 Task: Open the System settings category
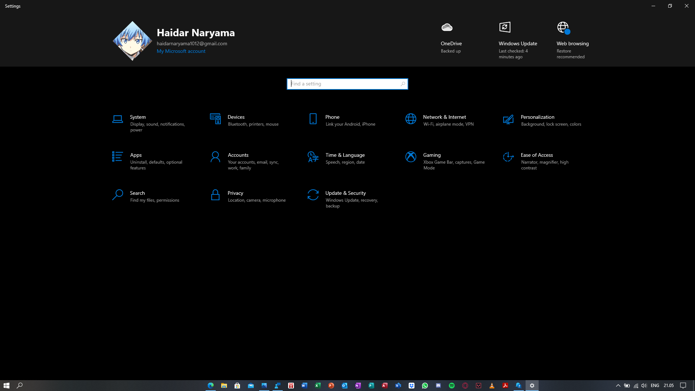pos(154,123)
